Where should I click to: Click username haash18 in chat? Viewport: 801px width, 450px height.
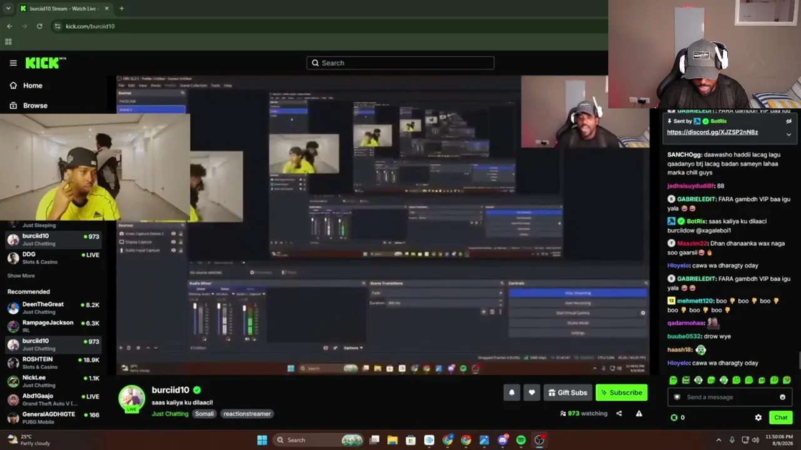680,349
